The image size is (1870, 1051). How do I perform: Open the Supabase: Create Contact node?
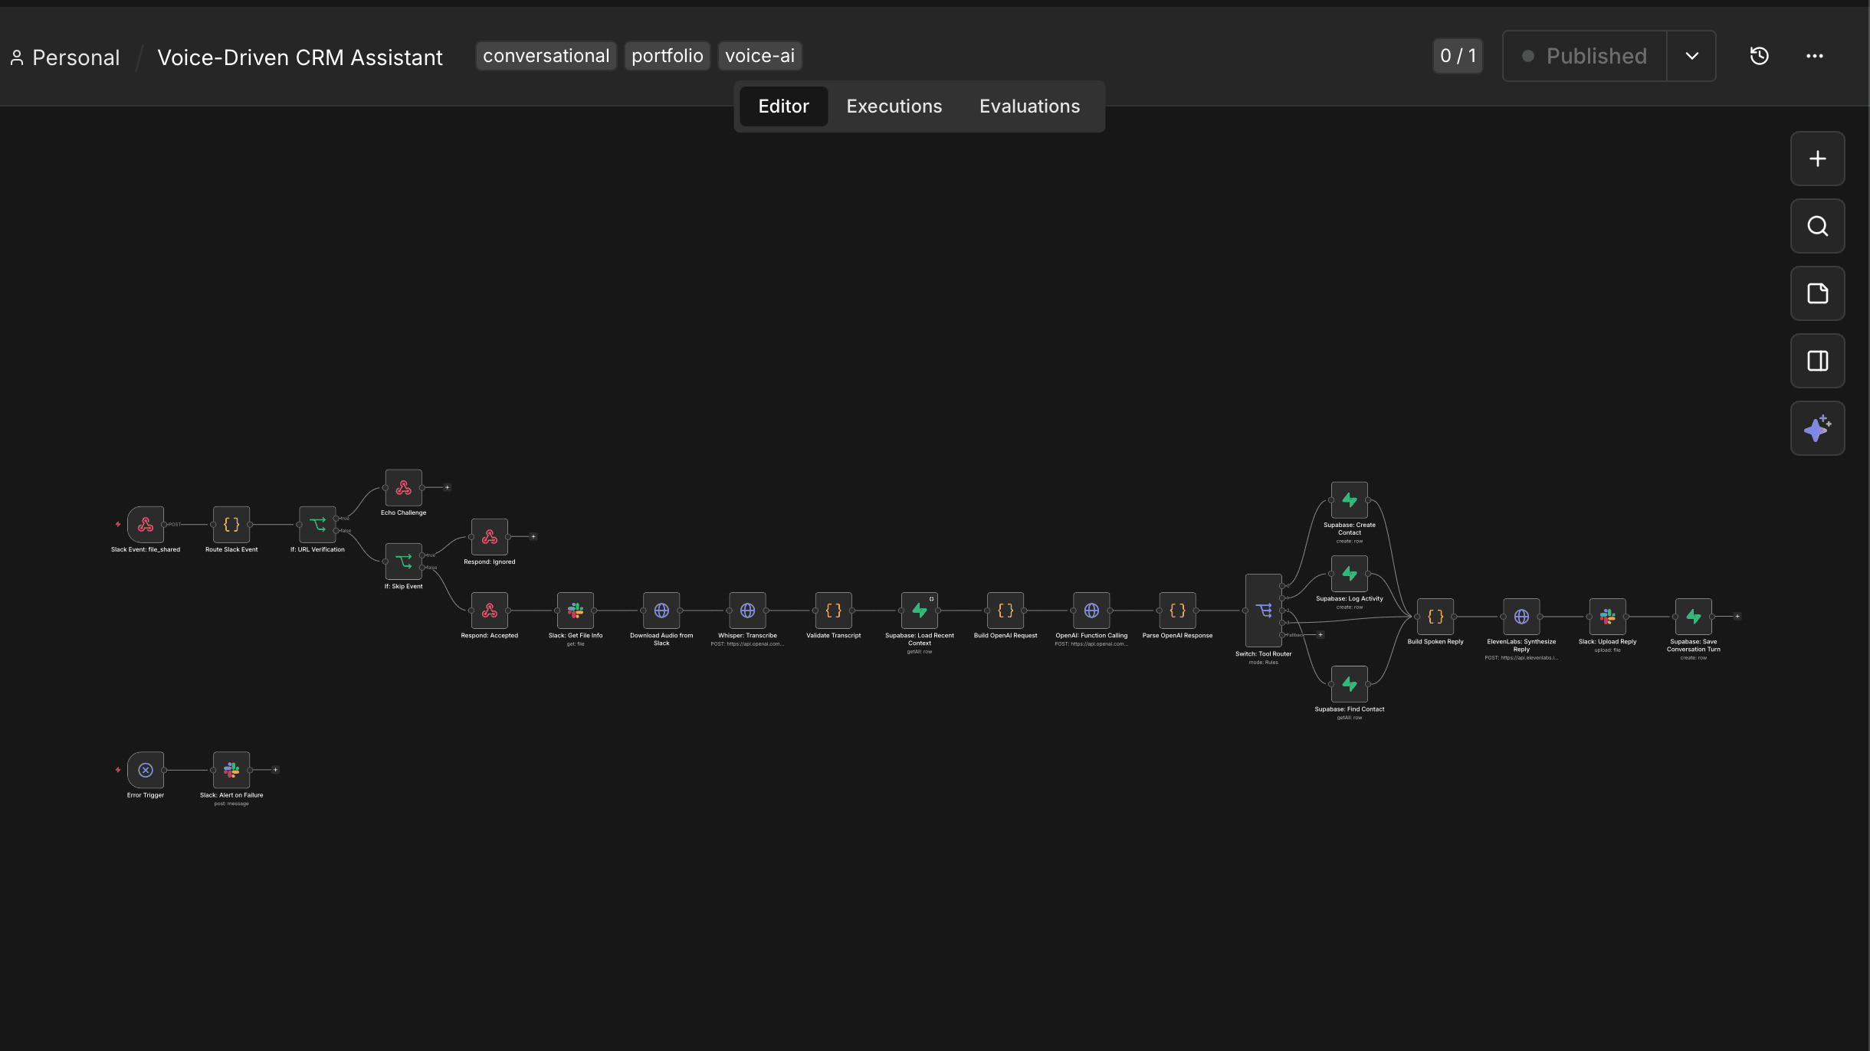click(x=1350, y=500)
